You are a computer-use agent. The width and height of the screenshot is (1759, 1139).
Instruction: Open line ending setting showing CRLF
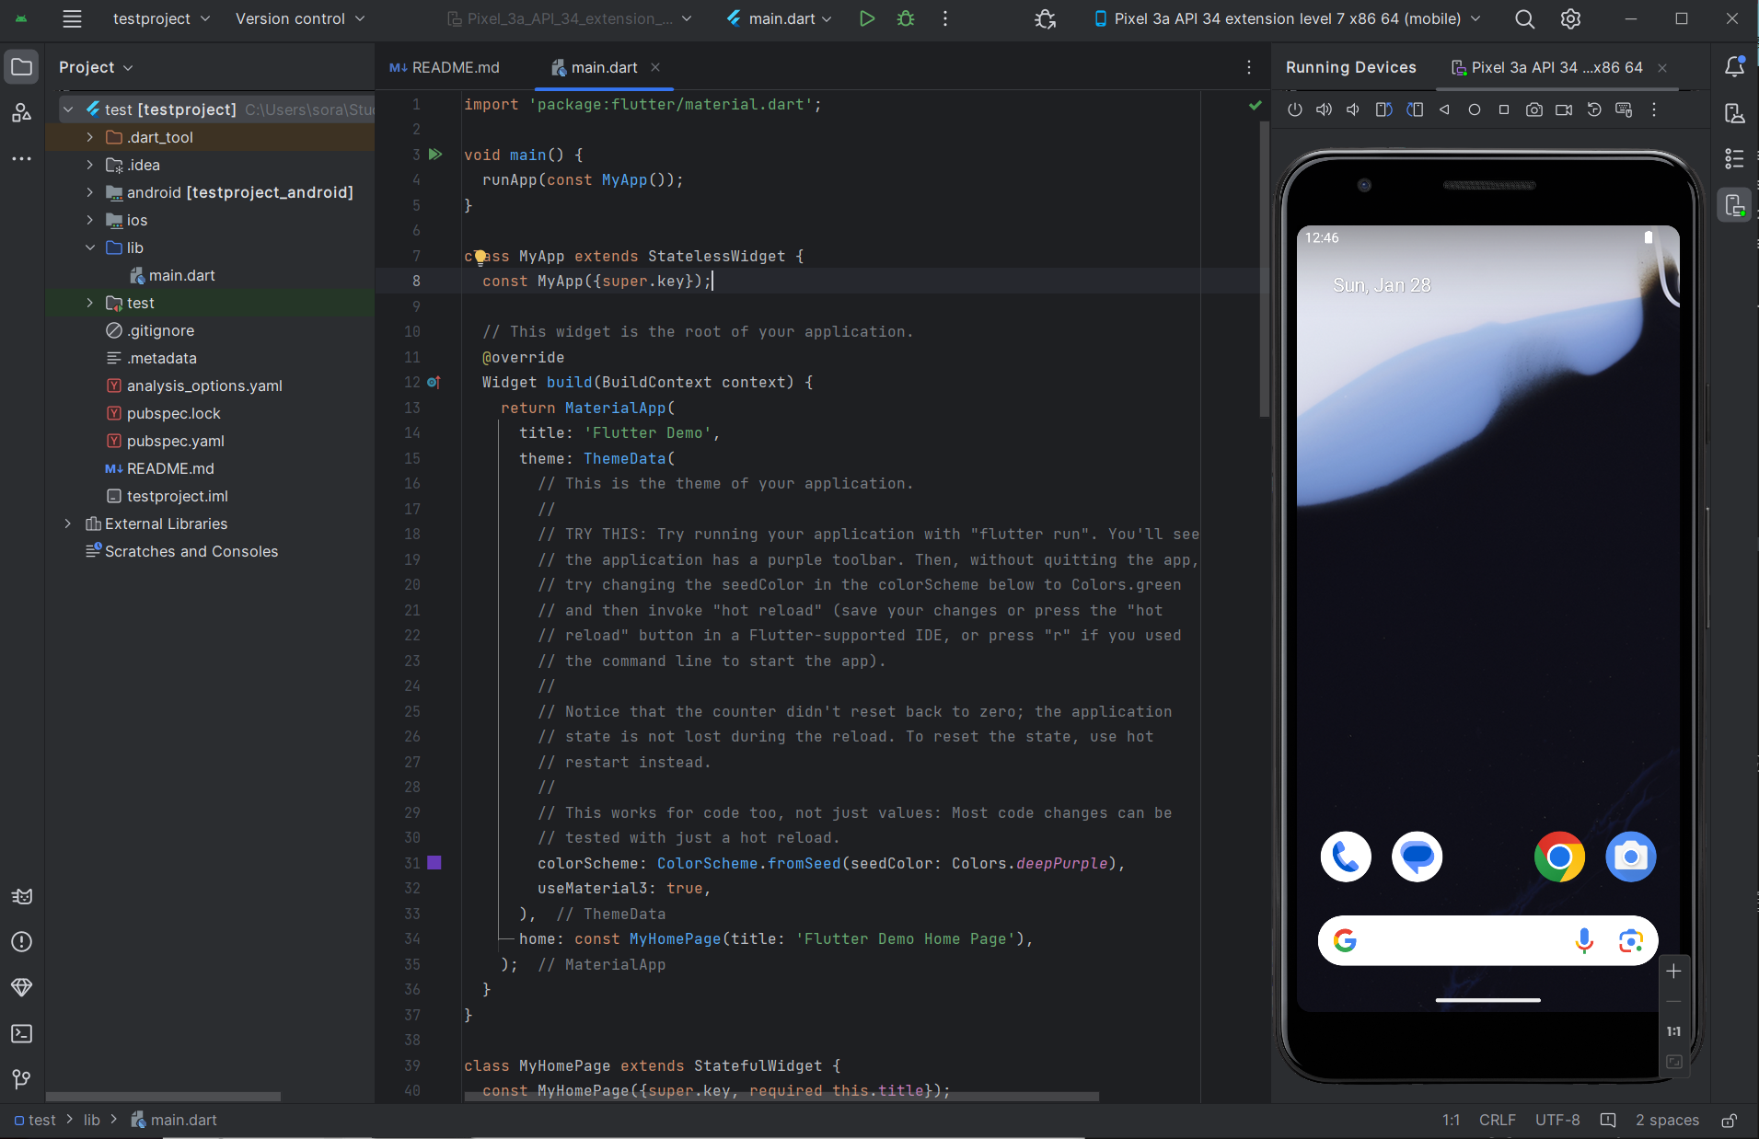coord(1496,1120)
